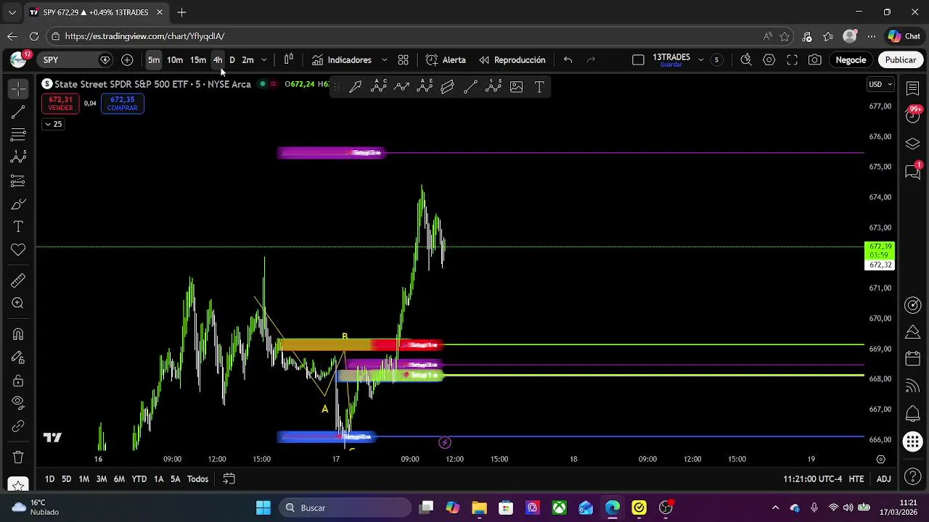Select the 3M date range

pos(102,478)
